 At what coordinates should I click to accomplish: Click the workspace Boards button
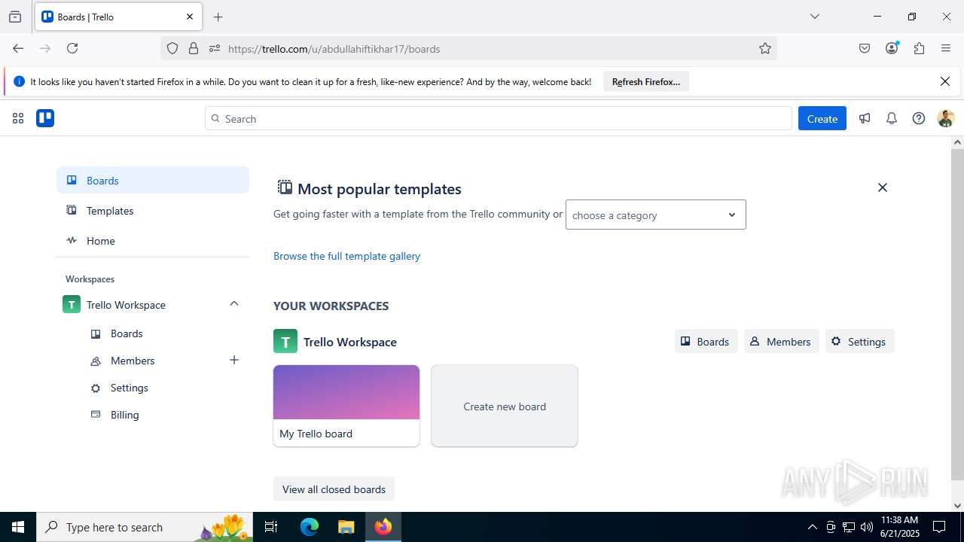pyautogui.click(x=706, y=341)
